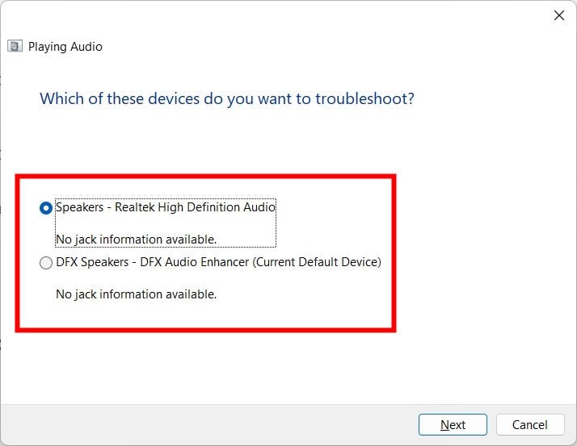
Task: Choose the DFX Speakers radio button
Action: point(45,263)
